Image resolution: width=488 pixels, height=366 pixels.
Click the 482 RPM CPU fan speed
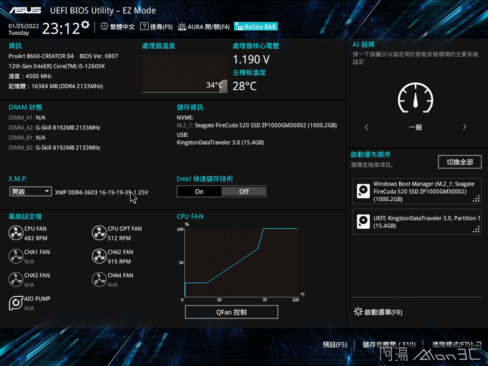tap(36, 238)
